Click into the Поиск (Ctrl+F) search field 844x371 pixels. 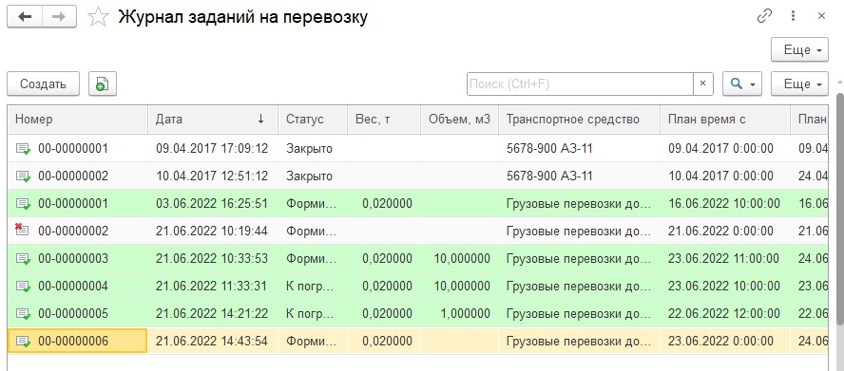[580, 83]
